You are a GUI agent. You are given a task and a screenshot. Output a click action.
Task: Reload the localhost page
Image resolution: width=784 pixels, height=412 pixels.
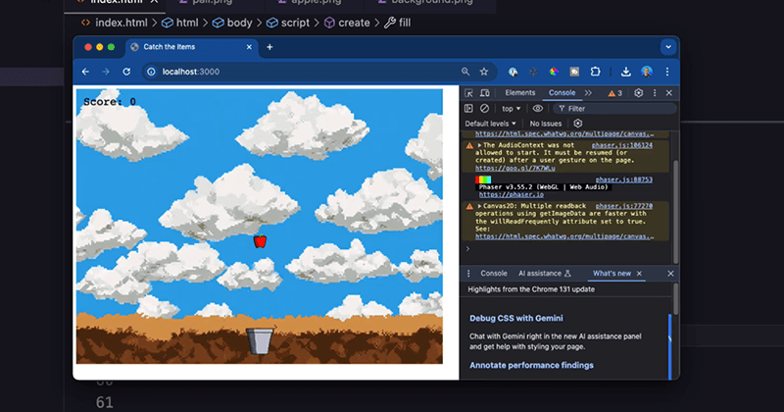coord(126,72)
